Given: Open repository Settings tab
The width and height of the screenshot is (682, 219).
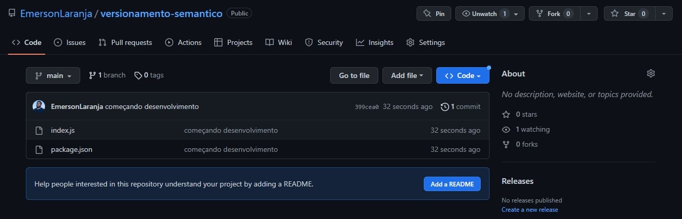Looking at the screenshot, I should click(426, 42).
